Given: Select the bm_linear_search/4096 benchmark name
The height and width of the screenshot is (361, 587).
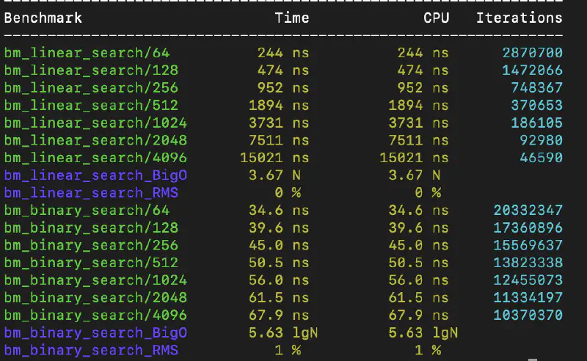Looking at the screenshot, I should pyautogui.click(x=95, y=158).
